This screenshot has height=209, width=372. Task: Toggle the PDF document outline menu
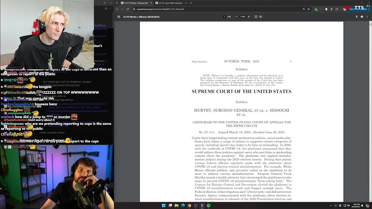(x=119, y=17)
